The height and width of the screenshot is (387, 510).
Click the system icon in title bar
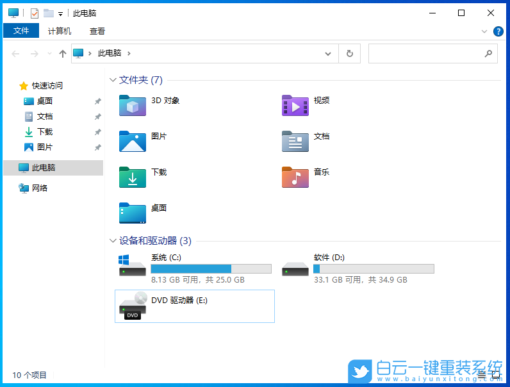13,13
